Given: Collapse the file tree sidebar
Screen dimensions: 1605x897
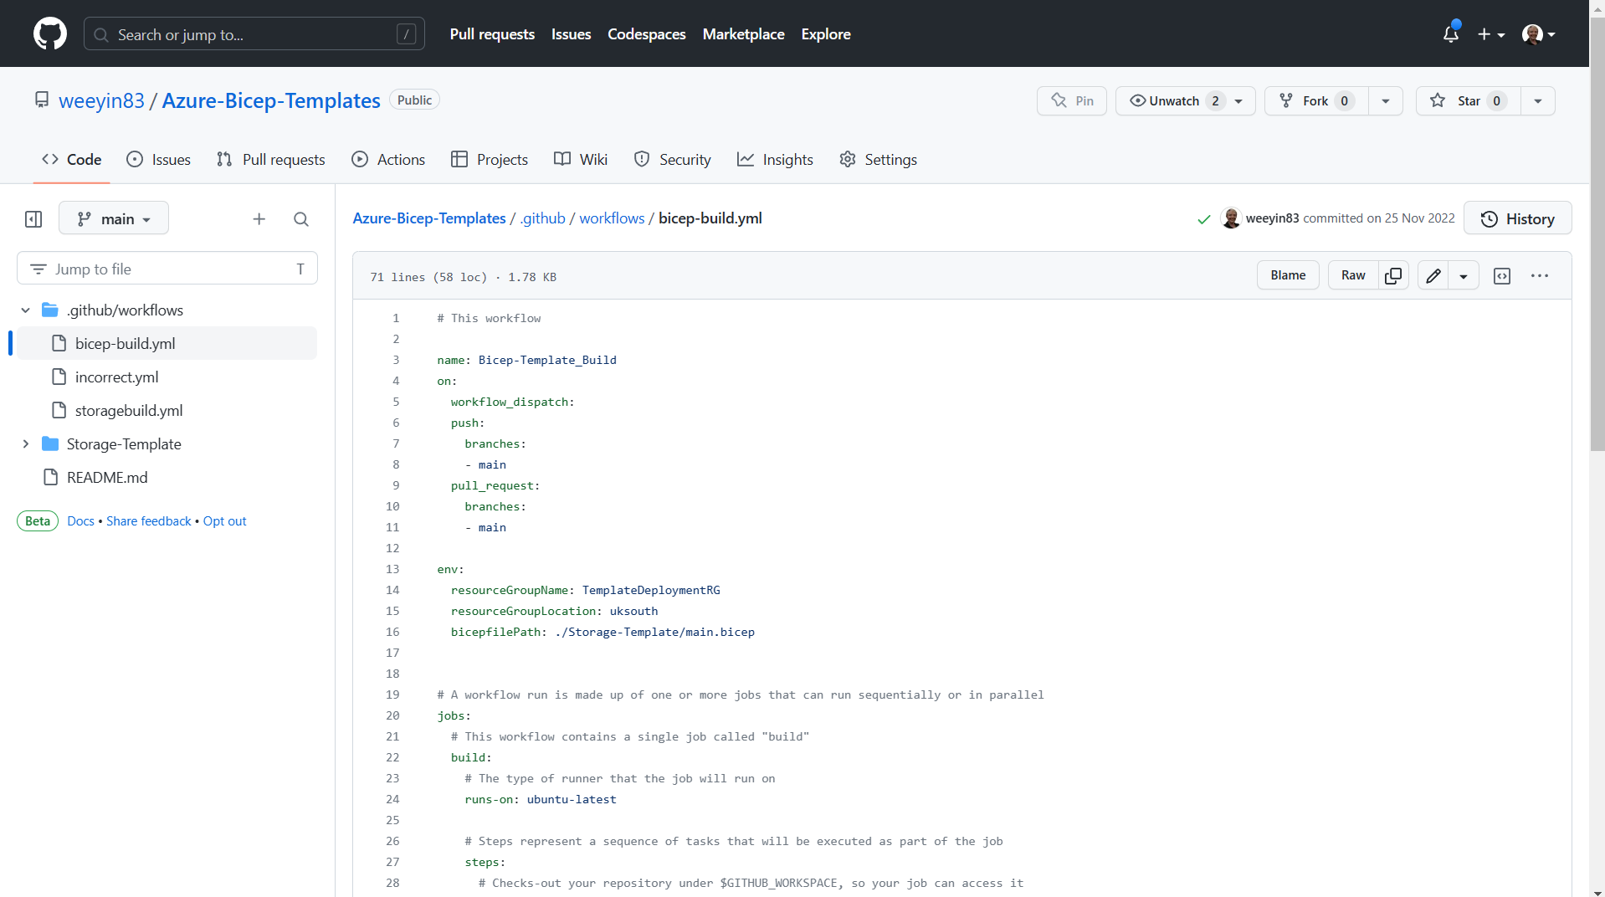Looking at the screenshot, I should (33, 218).
